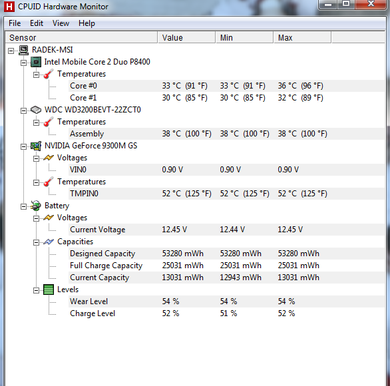Click the NVIDIA Voltages lightning icon
This screenshot has width=390, height=386.
[49, 158]
